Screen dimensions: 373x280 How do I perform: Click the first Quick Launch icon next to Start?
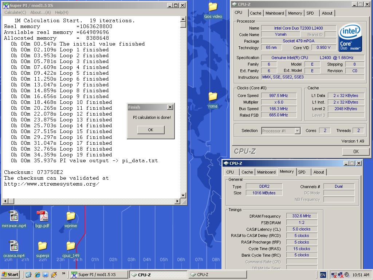(x=28, y=275)
